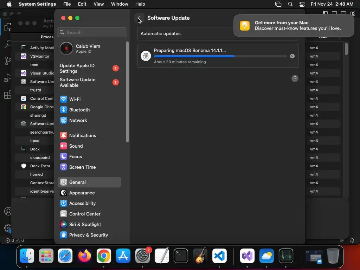Open Spotlight search in the menu bar
Screen dimensions: 360x270
[290, 4]
